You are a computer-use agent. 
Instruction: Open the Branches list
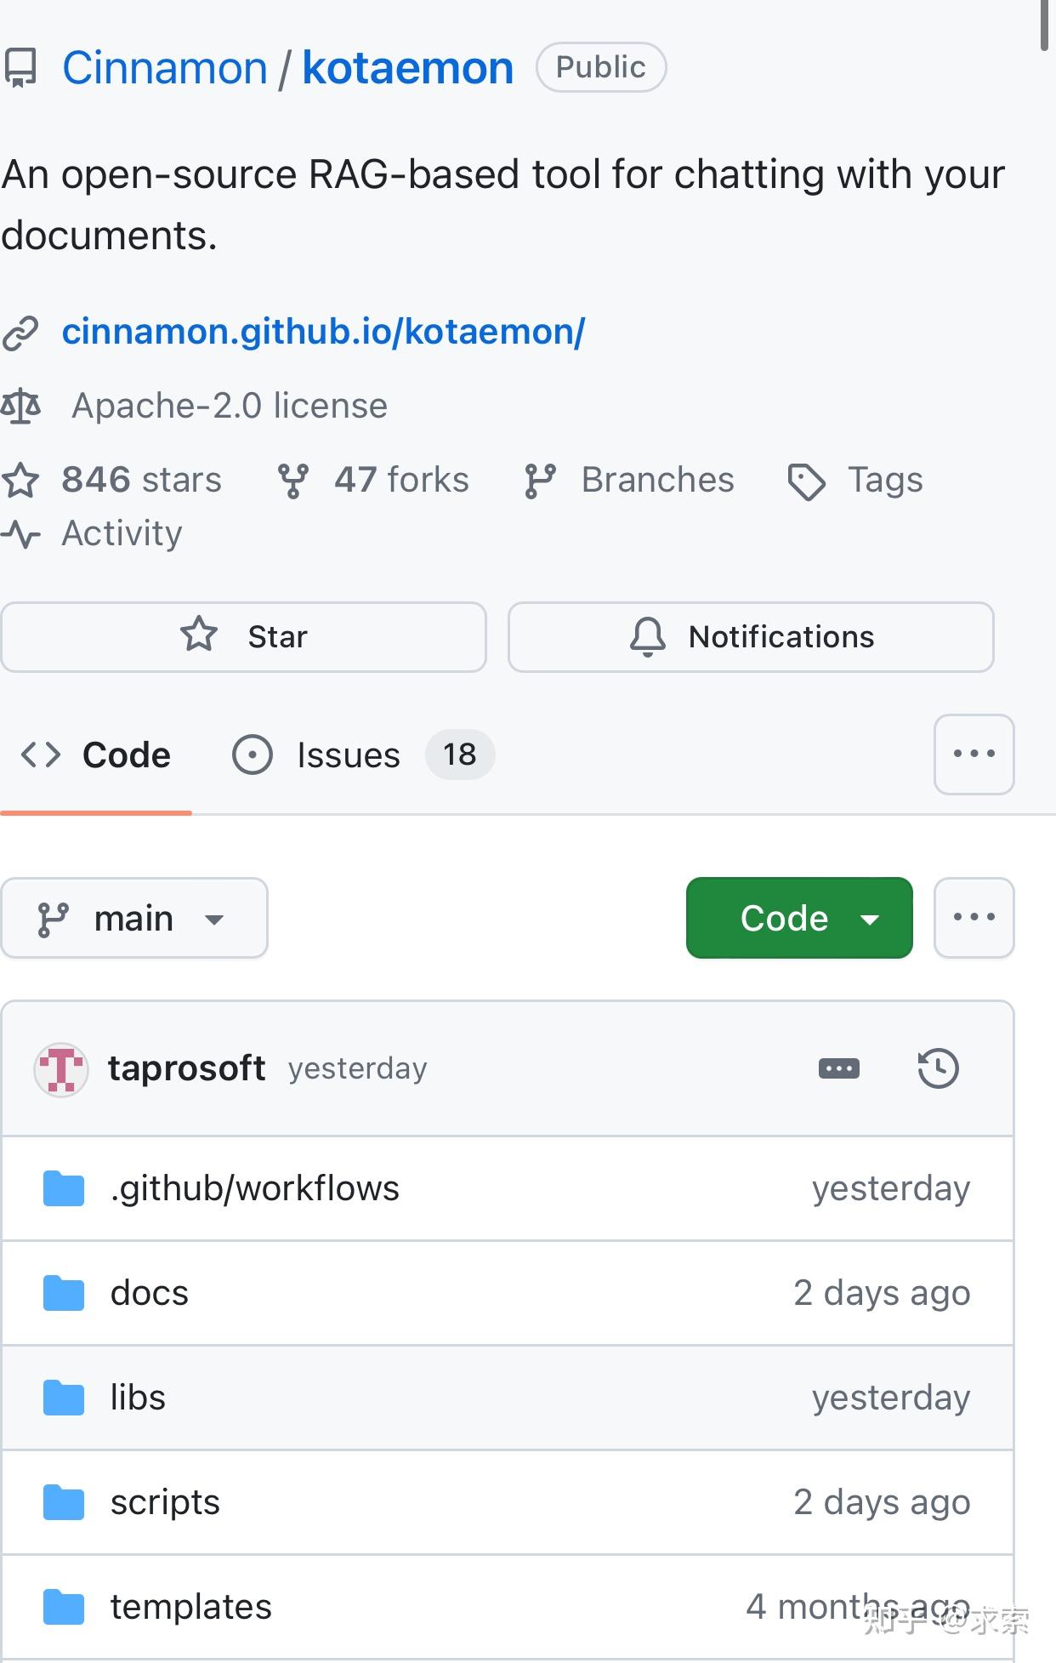[x=656, y=480]
